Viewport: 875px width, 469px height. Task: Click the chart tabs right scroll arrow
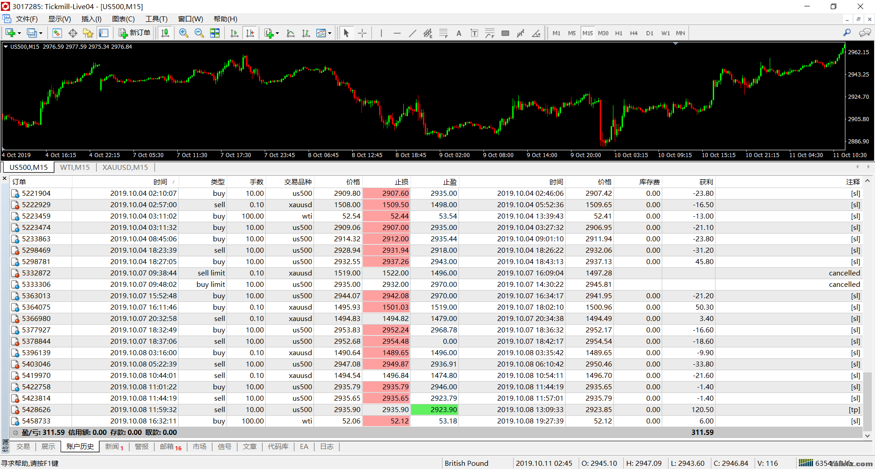tap(868, 167)
